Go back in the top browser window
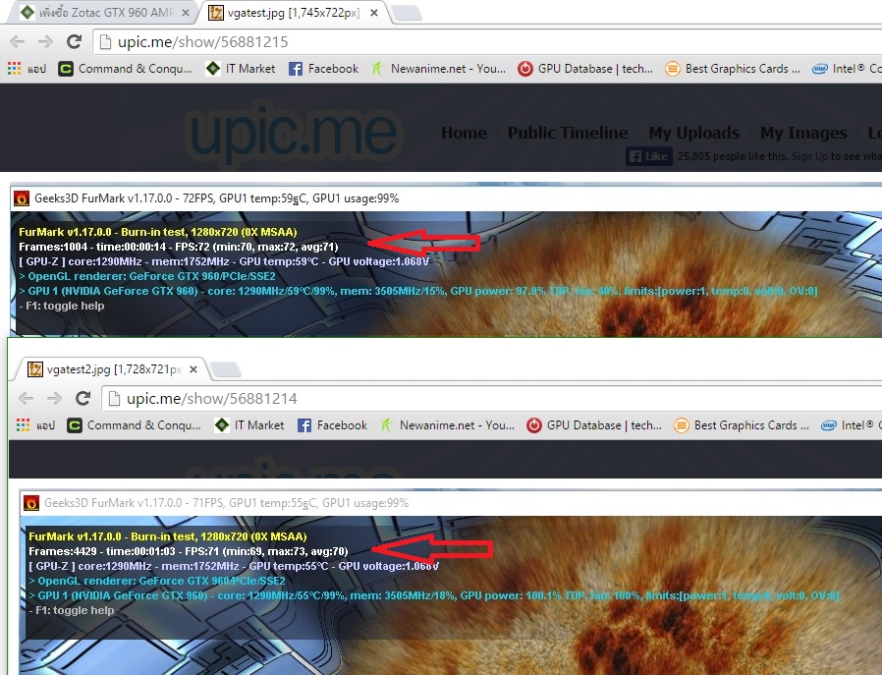This screenshot has width=882, height=675. click(x=18, y=41)
